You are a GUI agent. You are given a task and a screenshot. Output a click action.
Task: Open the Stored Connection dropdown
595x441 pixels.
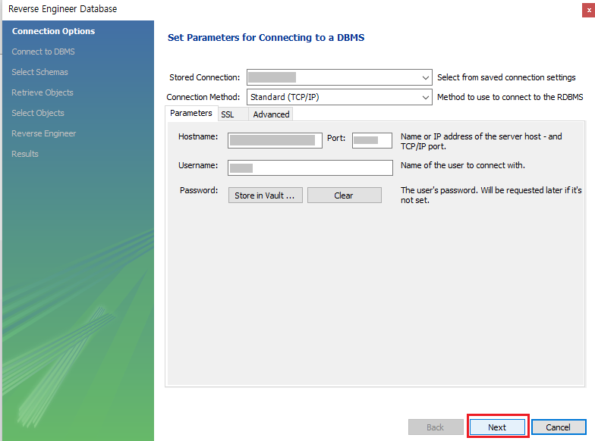coord(339,77)
